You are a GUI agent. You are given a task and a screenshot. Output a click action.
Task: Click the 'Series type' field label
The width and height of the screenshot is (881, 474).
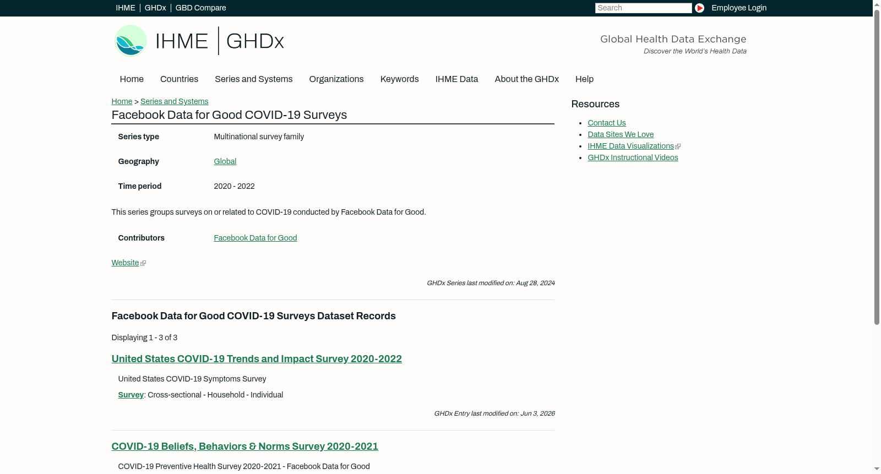click(138, 137)
